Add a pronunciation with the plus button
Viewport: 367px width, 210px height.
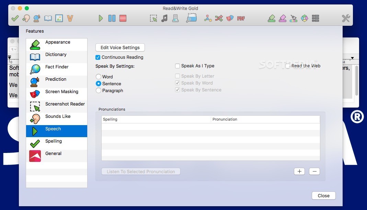299,171
